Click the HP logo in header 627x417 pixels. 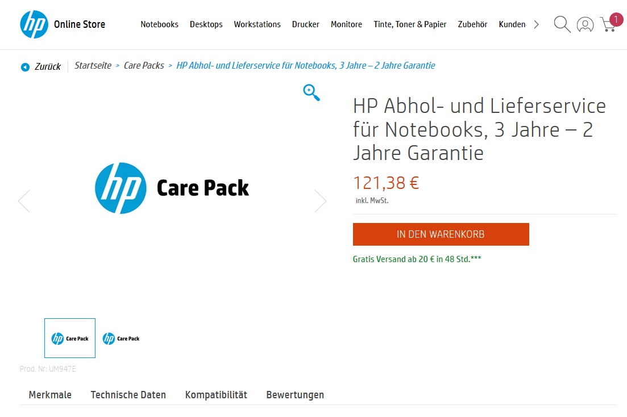coord(34,24)
